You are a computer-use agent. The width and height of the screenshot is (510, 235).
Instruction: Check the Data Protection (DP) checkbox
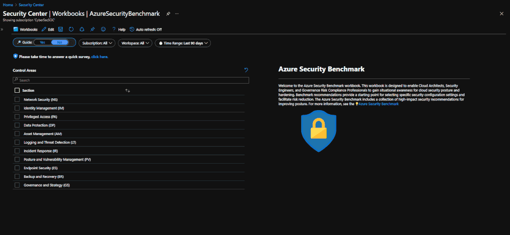(x=17, y=125)
